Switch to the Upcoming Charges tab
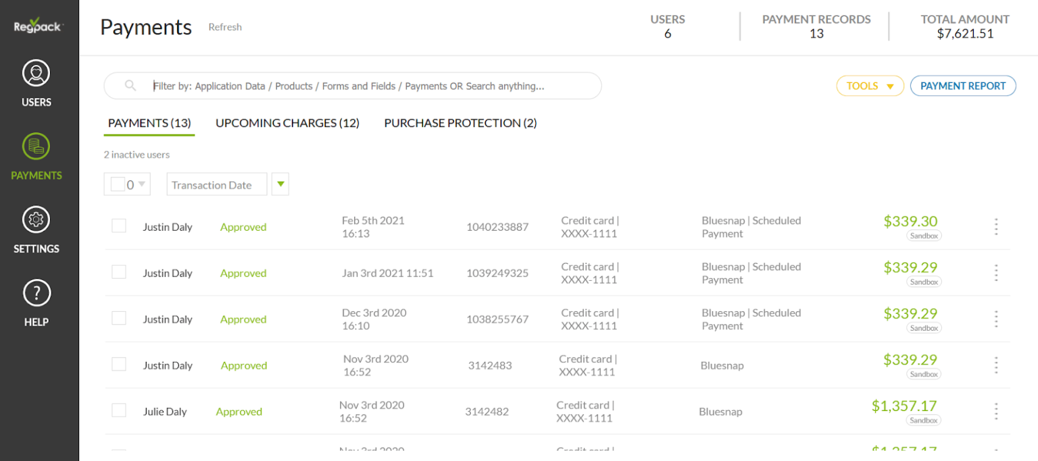1038x461 pixels. [287, 123]
